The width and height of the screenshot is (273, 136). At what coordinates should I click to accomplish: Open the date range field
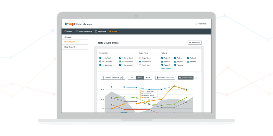112,78
